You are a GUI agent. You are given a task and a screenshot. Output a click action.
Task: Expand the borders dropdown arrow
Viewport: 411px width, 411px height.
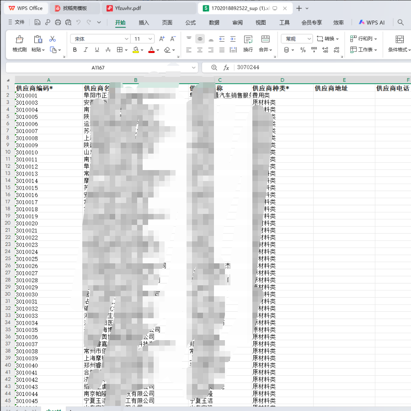pyautogui.click(x=126, y=50)
